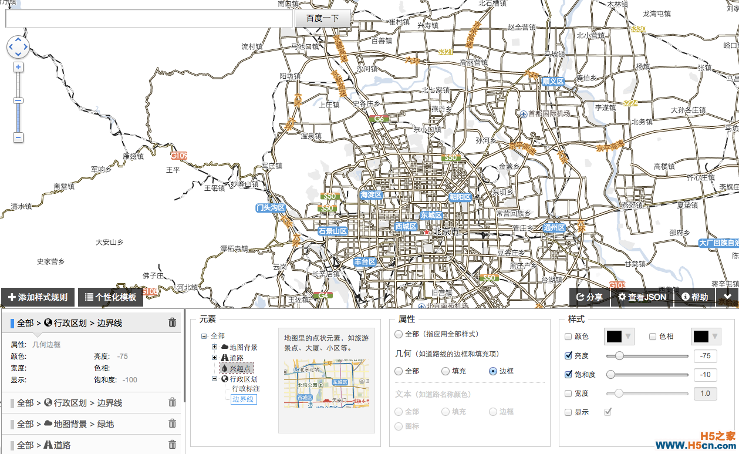Click the 饱和度 saturation slider
739x454 pixels.
tap(647, 374)
